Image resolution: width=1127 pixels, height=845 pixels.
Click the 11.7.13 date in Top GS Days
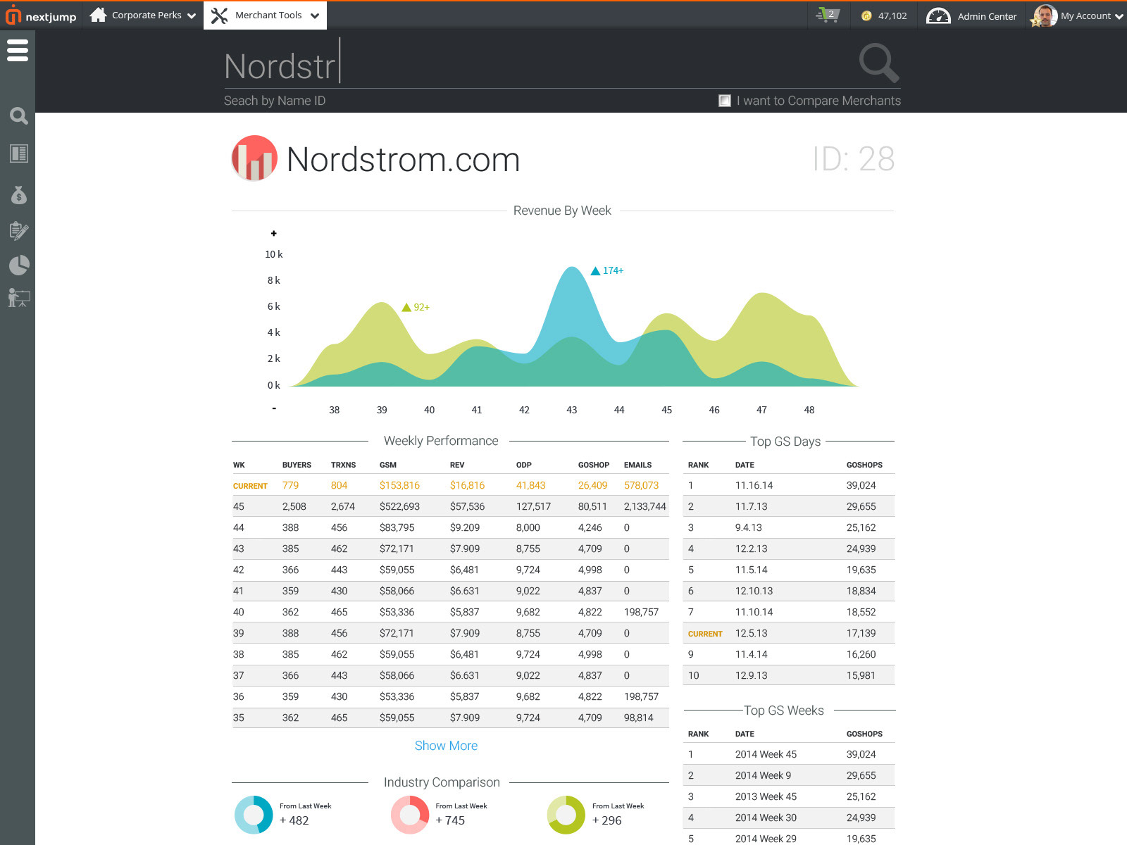pos(752,506)
